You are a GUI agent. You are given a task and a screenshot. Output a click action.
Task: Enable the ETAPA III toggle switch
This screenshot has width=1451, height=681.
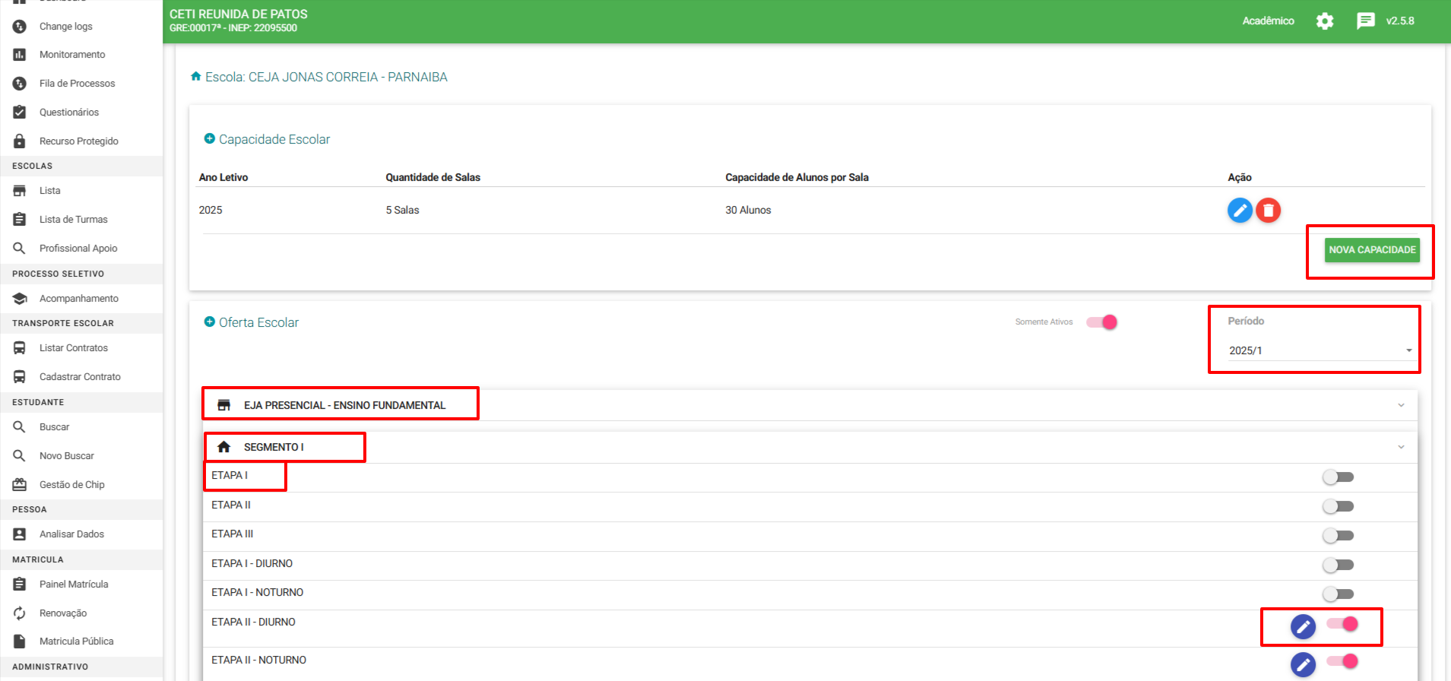coord(1338,536)
